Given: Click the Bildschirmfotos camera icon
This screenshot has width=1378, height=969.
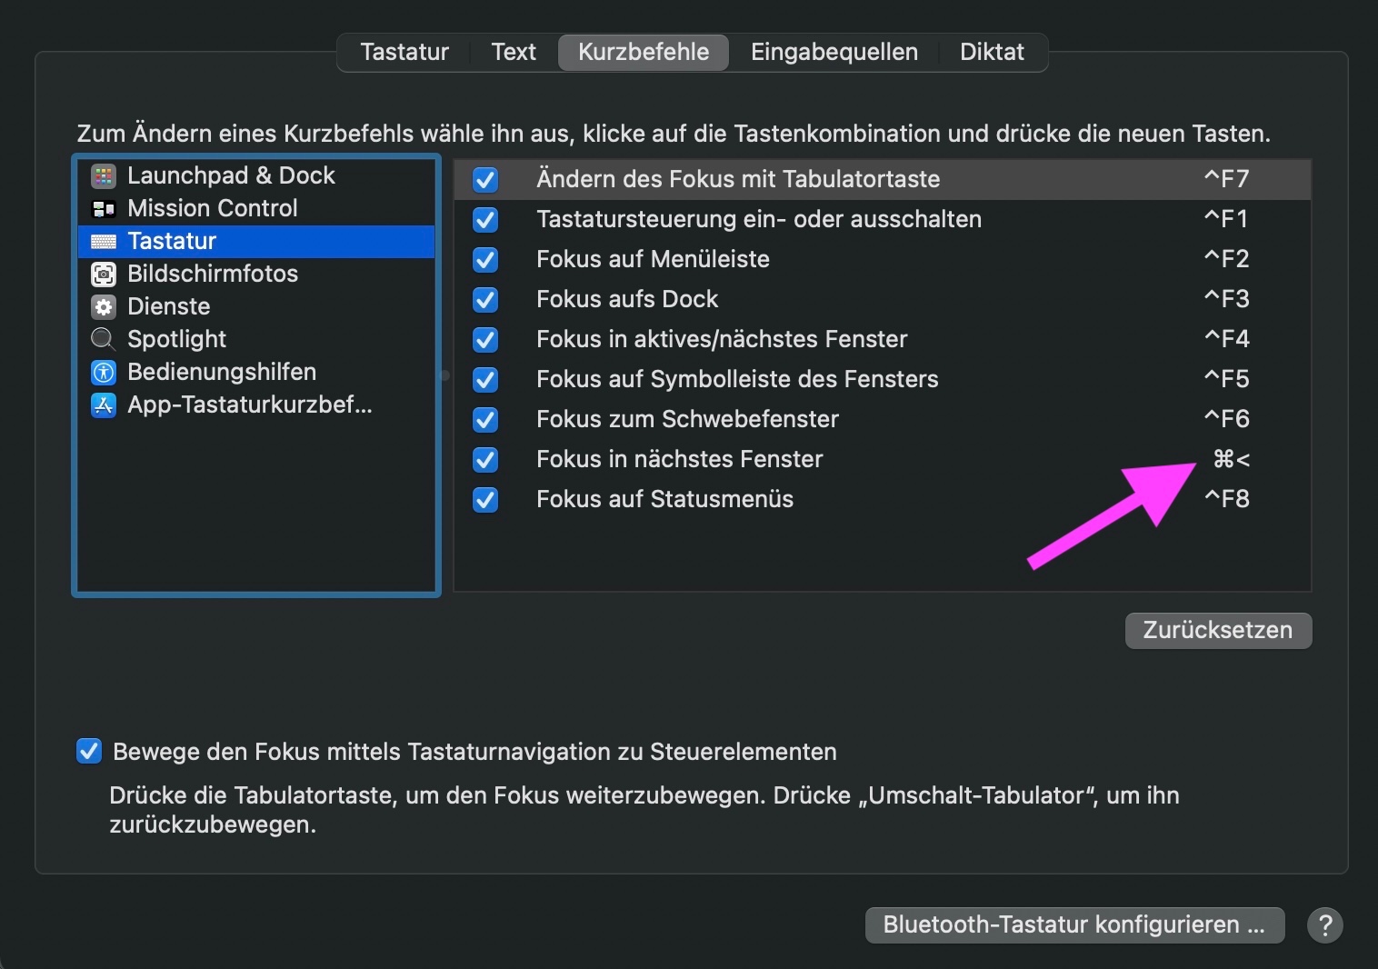Looking at the screenshot, I should tap(104, 274).
